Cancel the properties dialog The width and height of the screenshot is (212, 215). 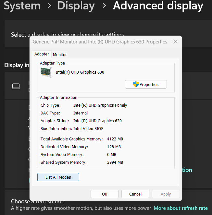click(x=135, y=194)
